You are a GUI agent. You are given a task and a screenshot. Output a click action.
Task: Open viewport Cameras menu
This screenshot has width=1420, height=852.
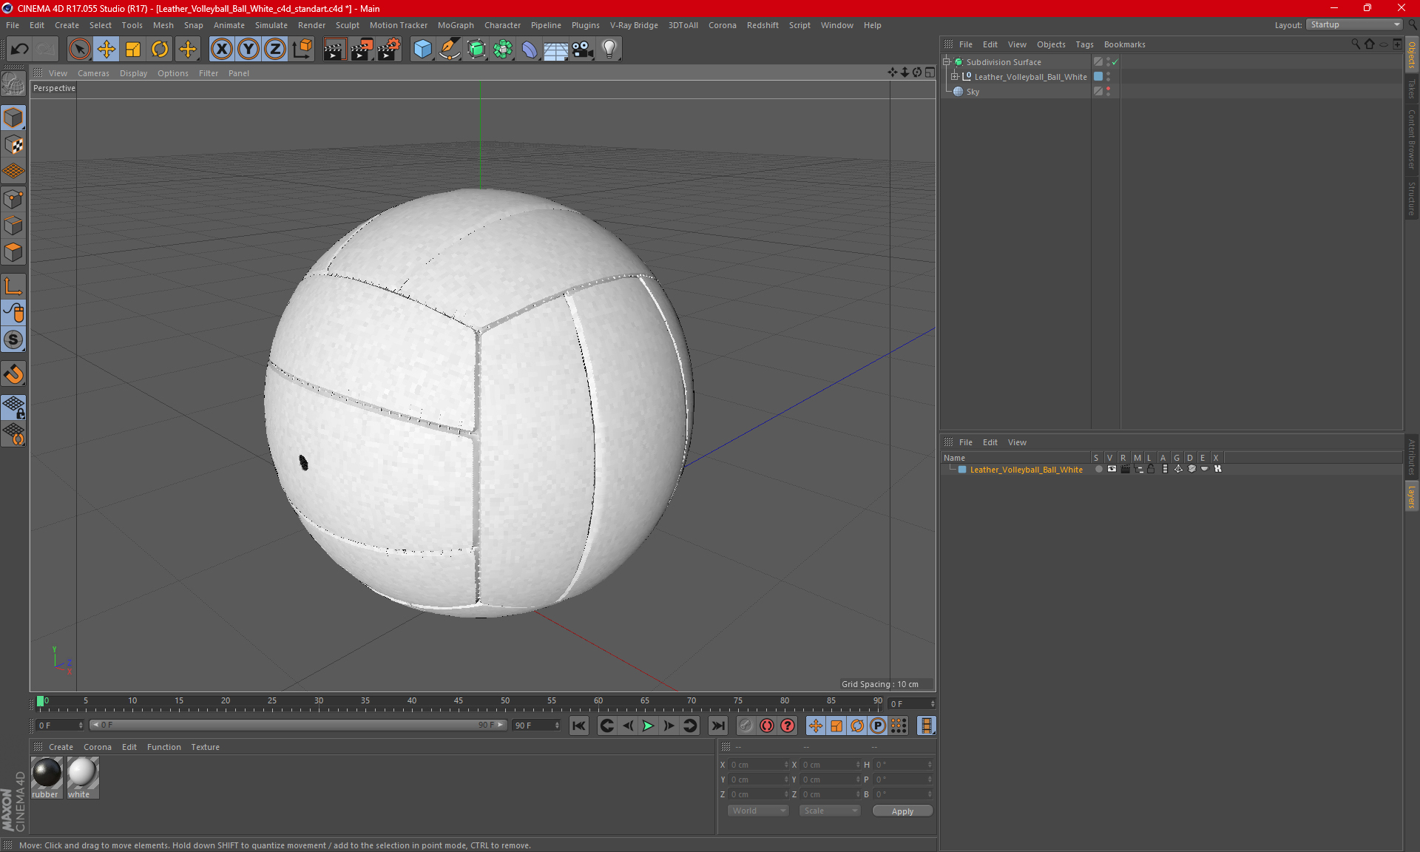[x=93, y=73]
